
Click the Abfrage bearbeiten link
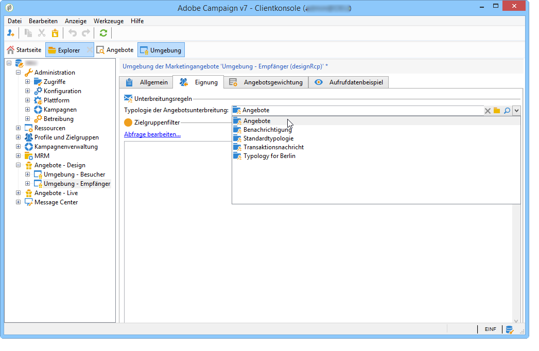point(152,134)
